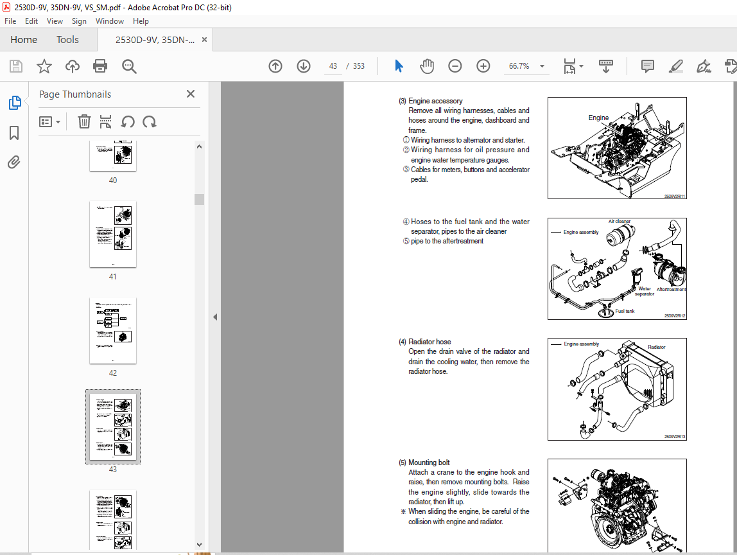Viewport: 737px width, 555px height.
Task: Open the find text magnifier tool
Action: 129,66
